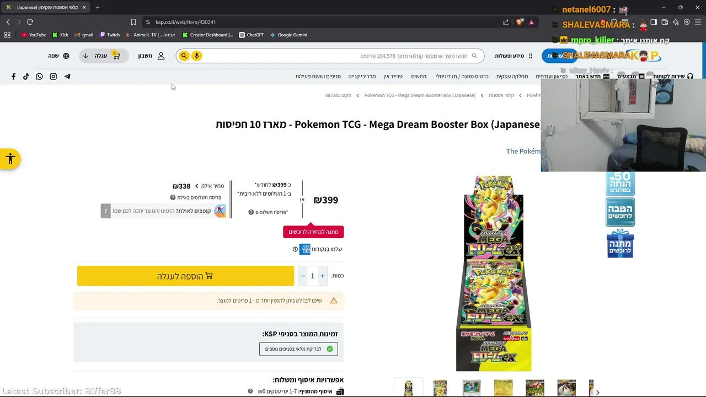This screenshot has height=397, width=706.
Task: Close the current KSP tab
Action: (x=83, y=7)
